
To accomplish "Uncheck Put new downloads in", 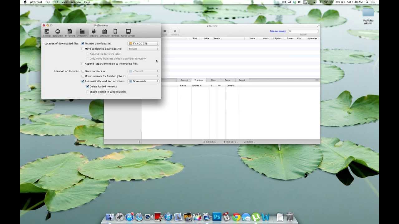I will 83,44.
